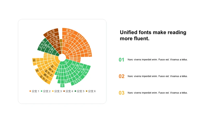The height and width of the screenshot is (116, 207).
Task: Select the paragraph text beside number 03
Action: [x=158, y=93]
